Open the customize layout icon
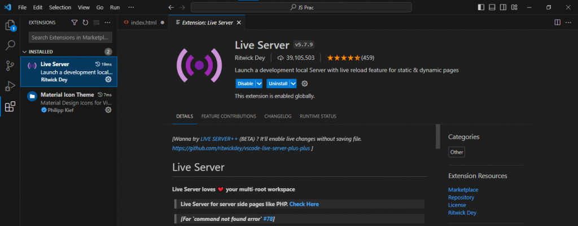 514,7
